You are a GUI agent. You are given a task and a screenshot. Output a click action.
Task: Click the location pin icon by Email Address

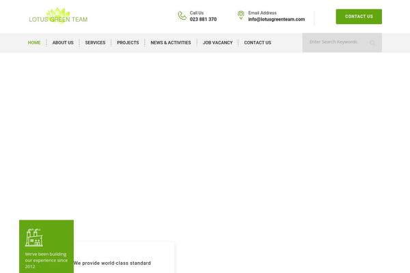(x=241, y=15)
